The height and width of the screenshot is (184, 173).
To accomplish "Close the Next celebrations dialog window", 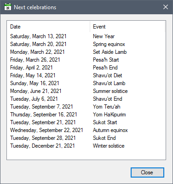I will point(166,7).
